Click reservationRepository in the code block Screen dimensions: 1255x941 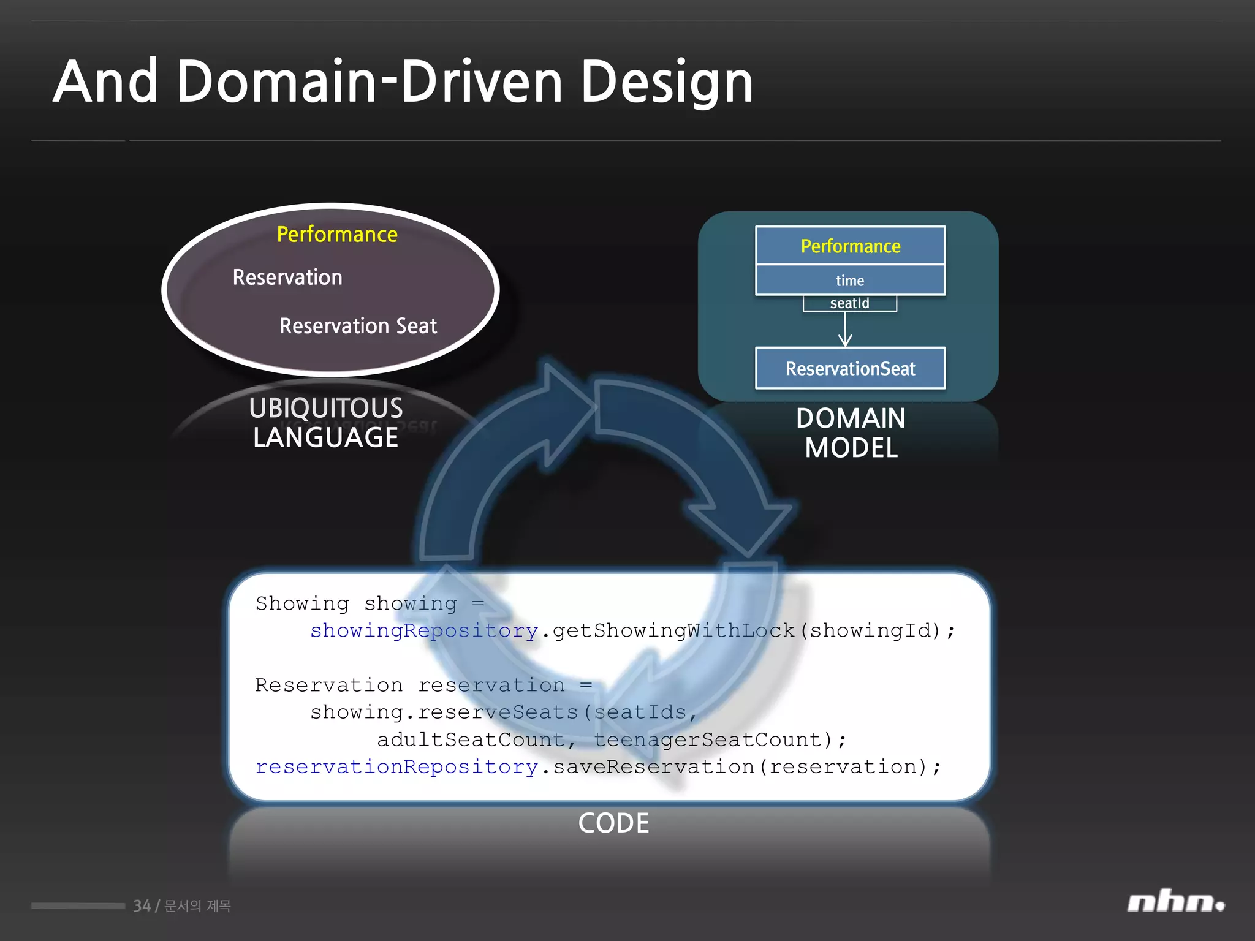pos(396,767)
